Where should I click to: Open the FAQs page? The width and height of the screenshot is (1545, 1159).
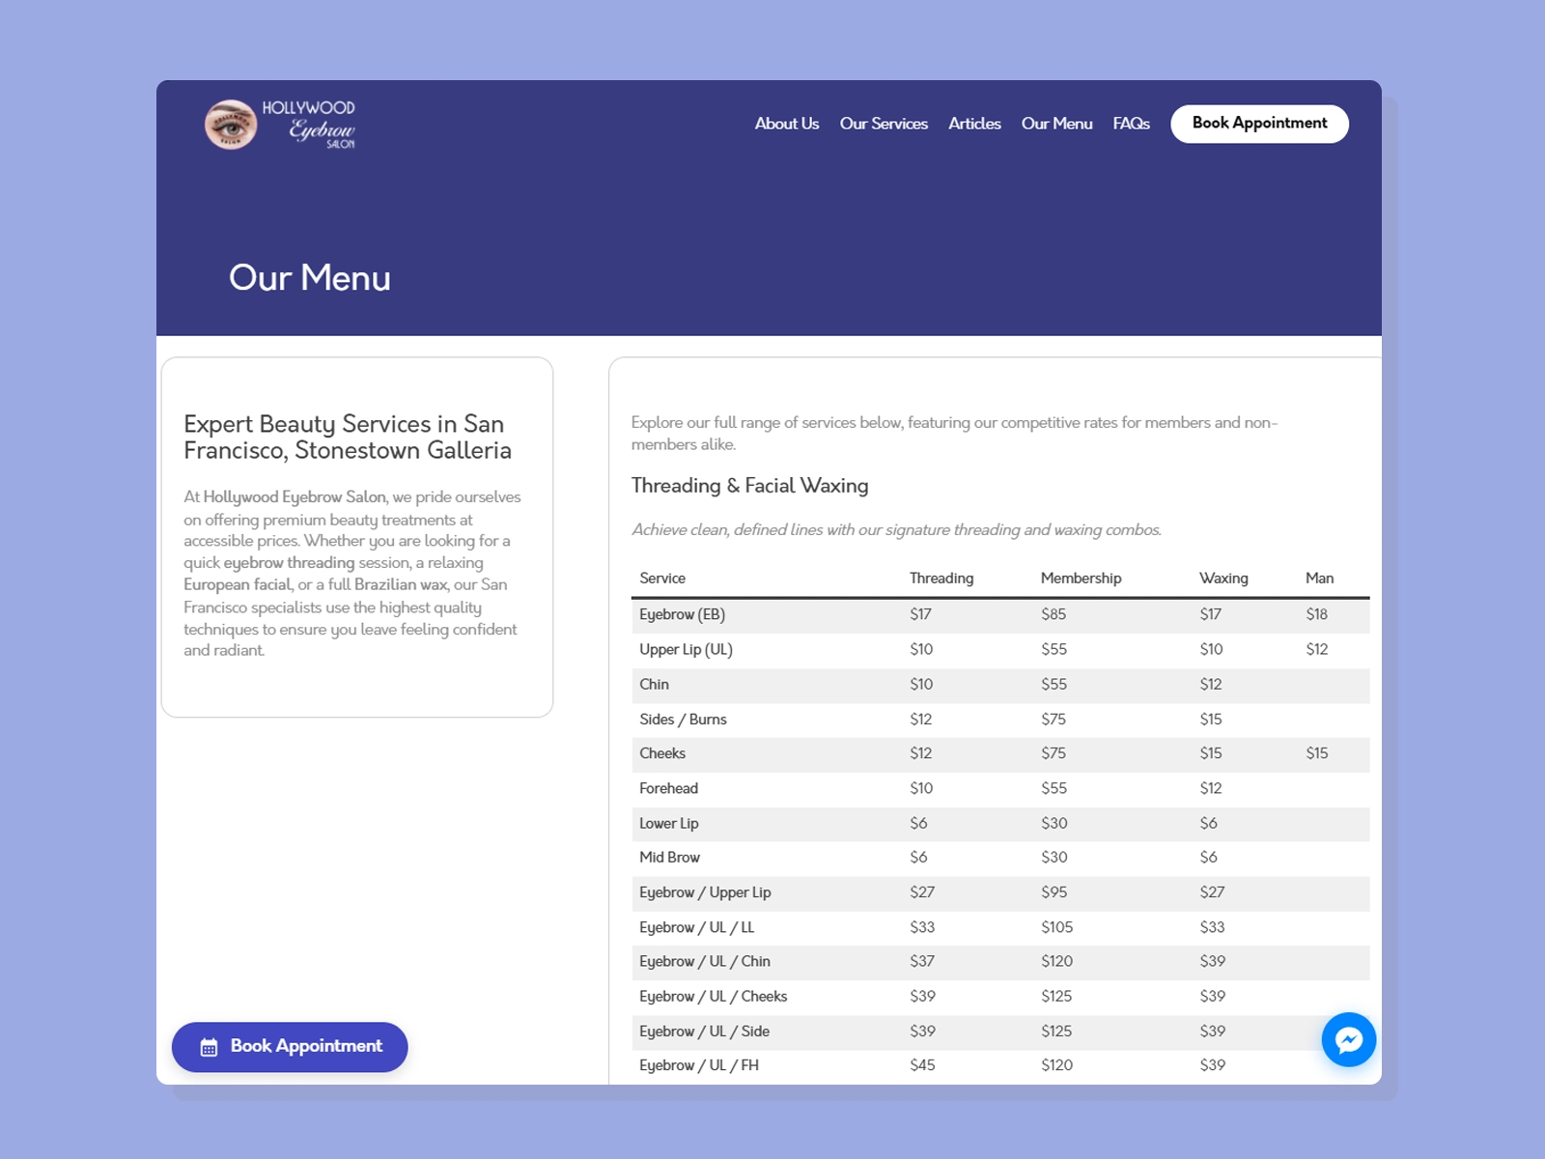point(1131,124)
